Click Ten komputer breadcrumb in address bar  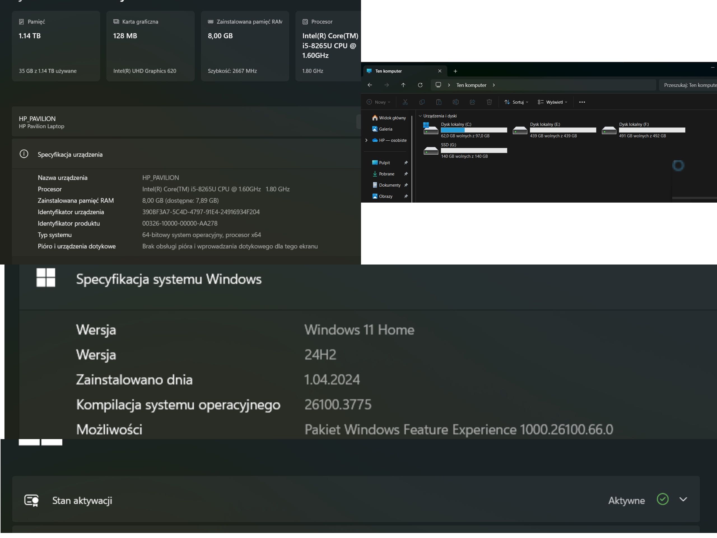coord(471,85)
